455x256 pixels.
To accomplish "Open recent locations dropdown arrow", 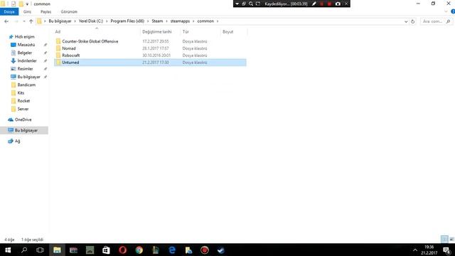I will pos(24,21).
